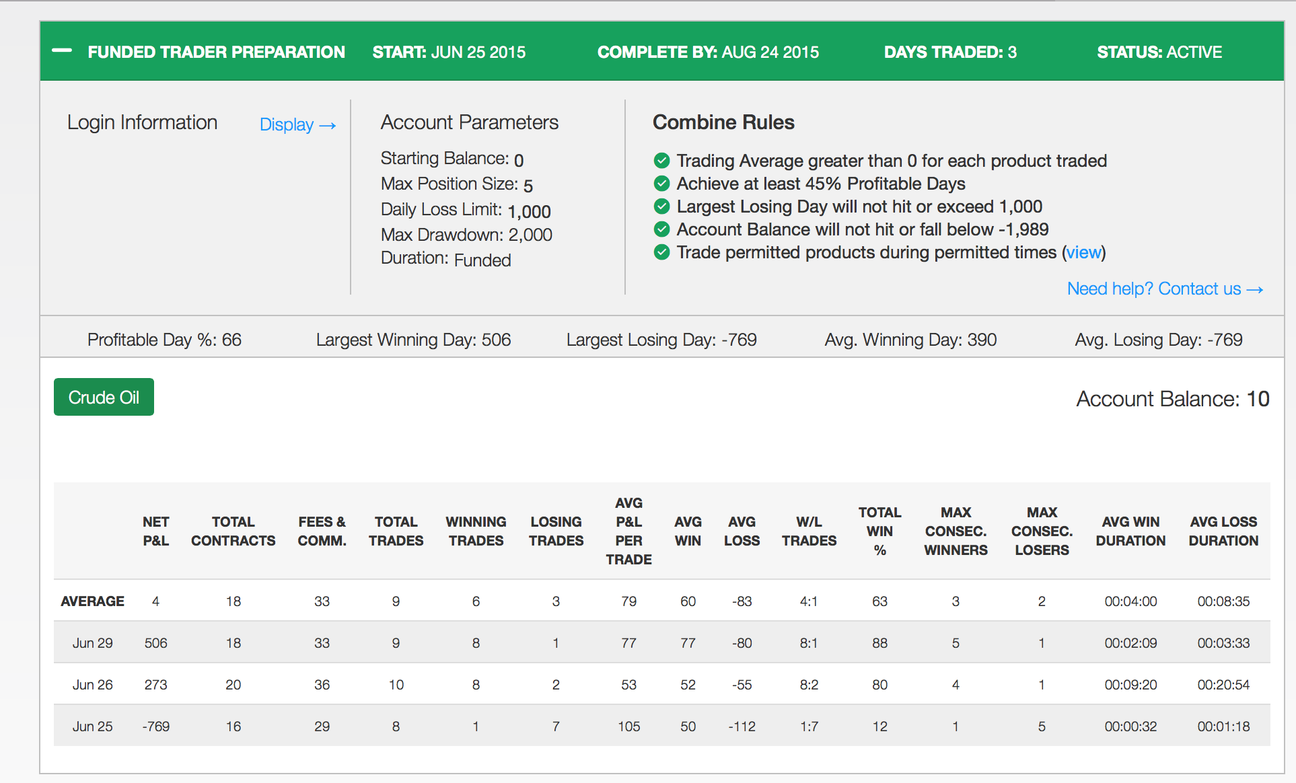Click Jun 29 W/L trades value 8:1
The width and height of the screenshot is (1296, 783).
(809, 643)
